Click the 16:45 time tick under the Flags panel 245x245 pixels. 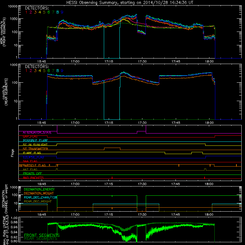click(x=42, y=184)
